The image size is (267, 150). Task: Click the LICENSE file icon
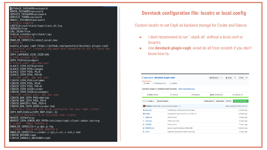coord(144,124)
